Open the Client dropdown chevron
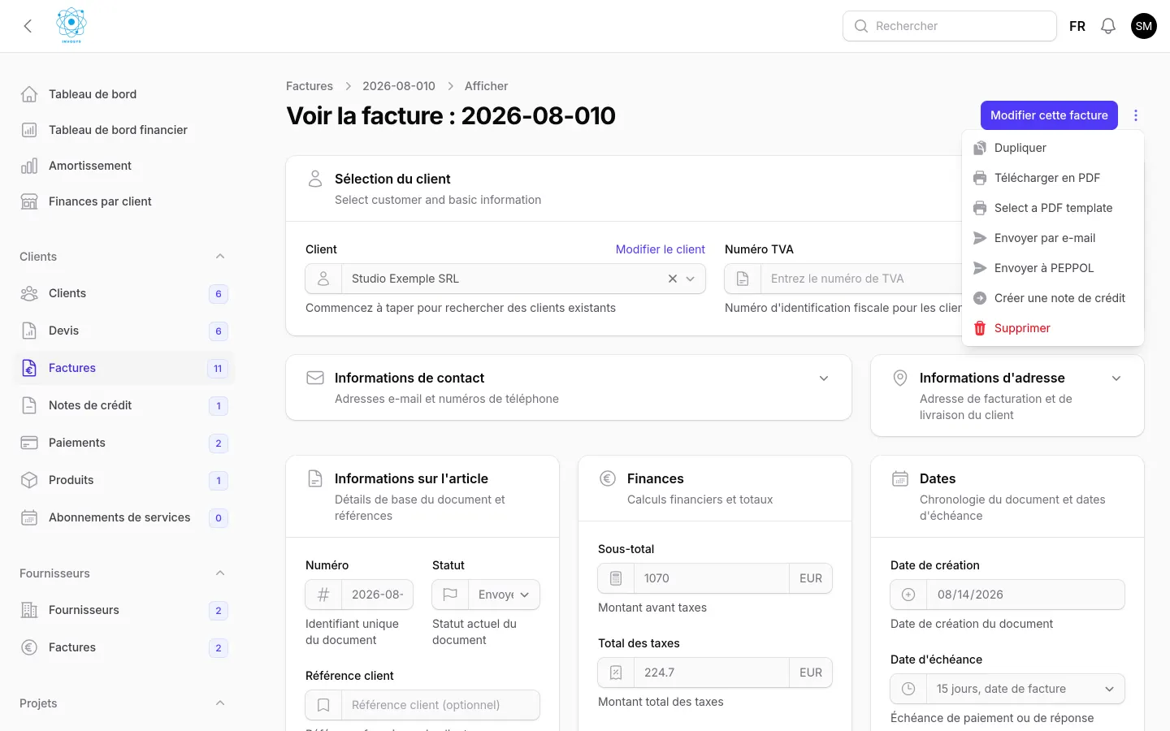 [691, 279]
